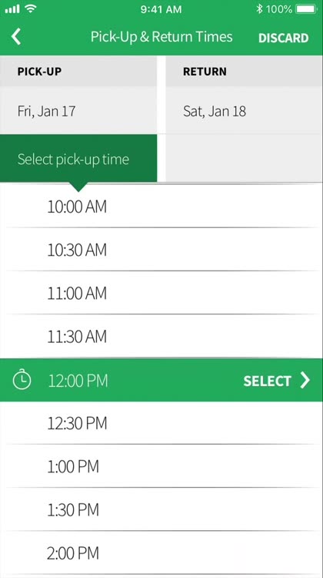Change return date Sat, Jan 18

coord(245,110)
